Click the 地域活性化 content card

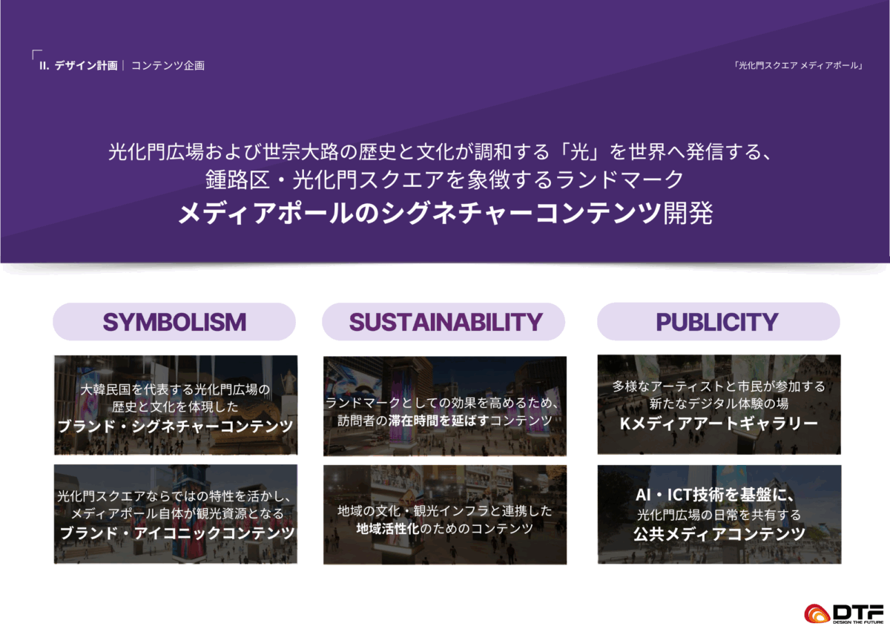tap(445, 515)
